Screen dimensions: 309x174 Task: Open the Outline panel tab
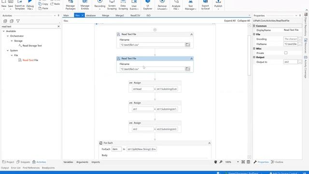[x=277, y=162]
